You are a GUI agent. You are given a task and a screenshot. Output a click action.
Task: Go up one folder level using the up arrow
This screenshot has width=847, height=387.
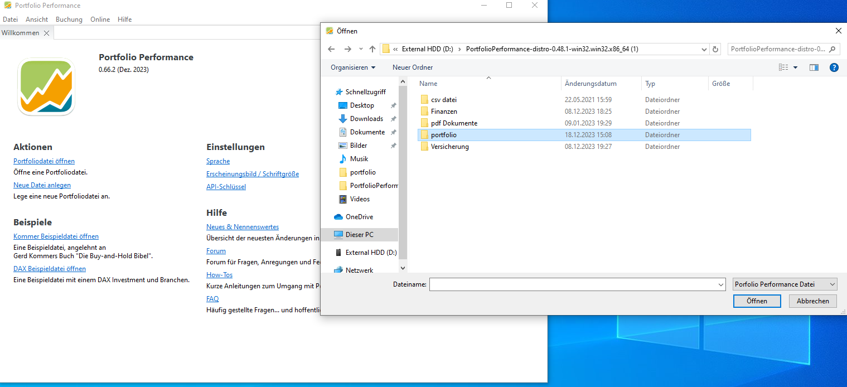pos(372,49)
